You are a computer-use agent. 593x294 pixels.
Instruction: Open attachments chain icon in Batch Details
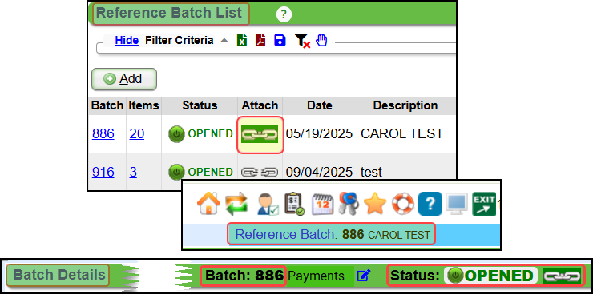pos(562,276)
